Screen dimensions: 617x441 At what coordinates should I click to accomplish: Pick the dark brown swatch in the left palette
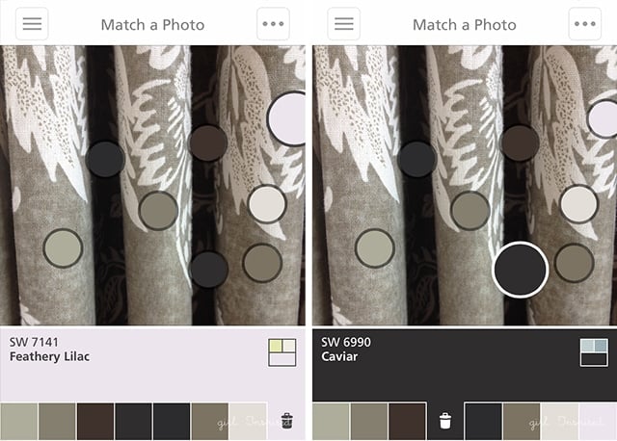click(x=95, y=421)
